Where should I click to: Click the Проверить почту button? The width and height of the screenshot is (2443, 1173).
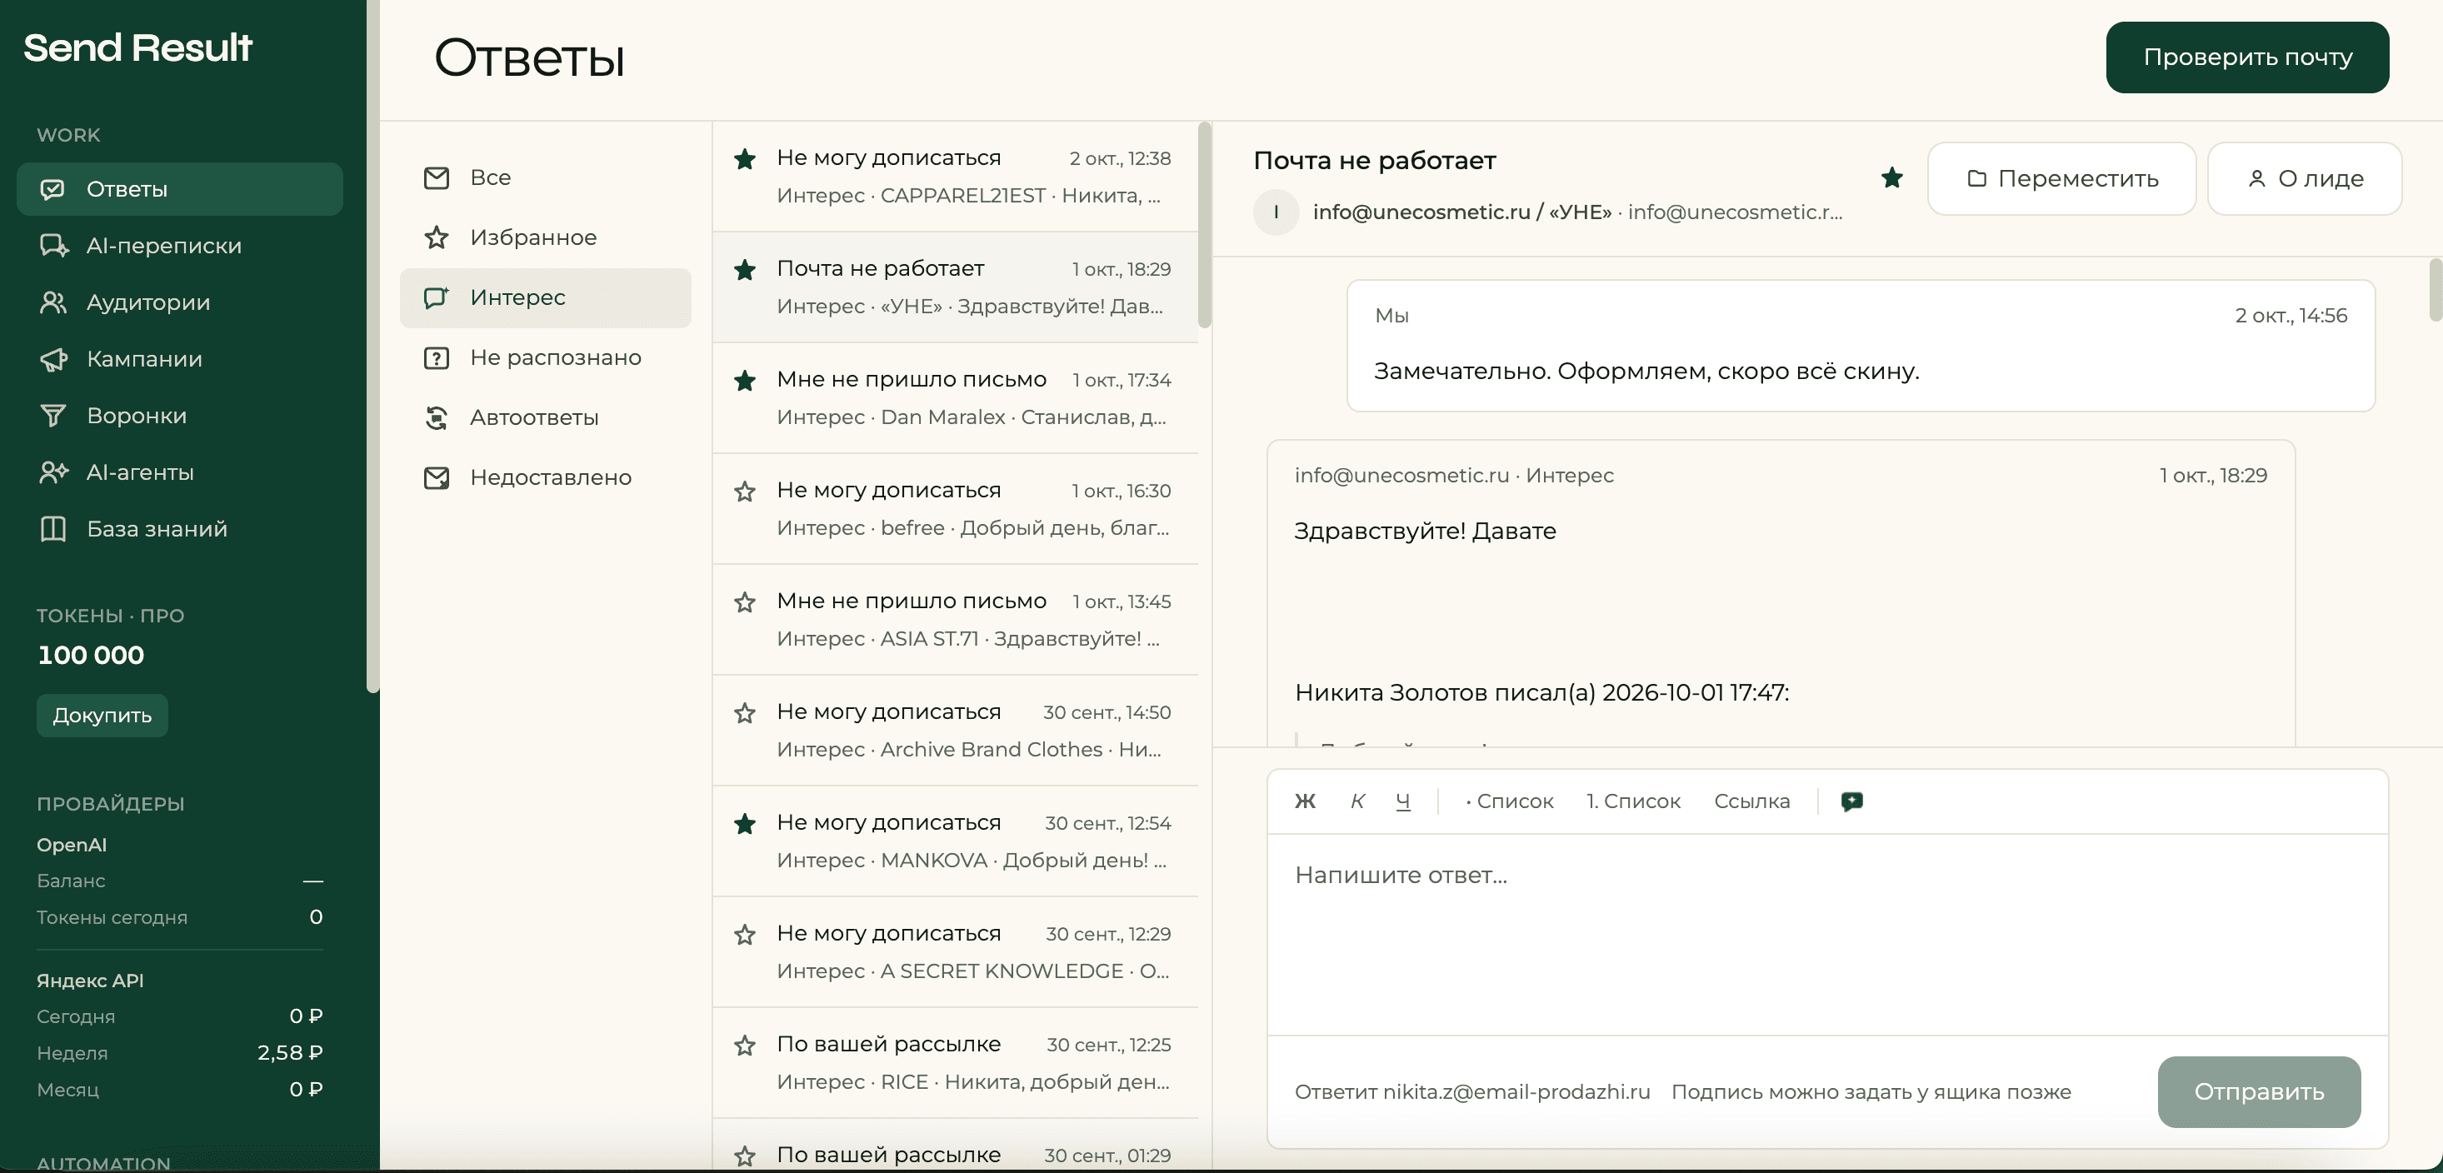pyautogui.click(x=2246, y=57)
